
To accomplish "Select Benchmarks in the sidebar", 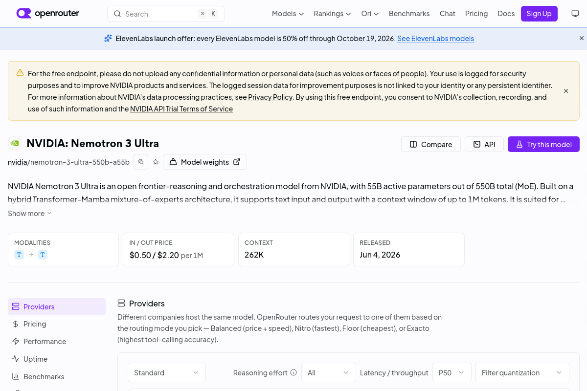I will tap(57, 377).
